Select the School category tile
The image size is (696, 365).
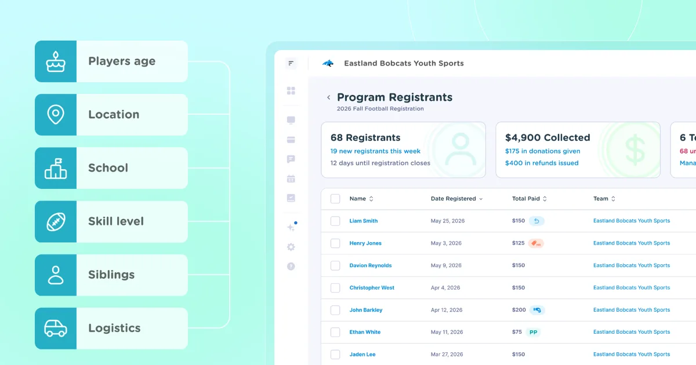pos(111,168)
